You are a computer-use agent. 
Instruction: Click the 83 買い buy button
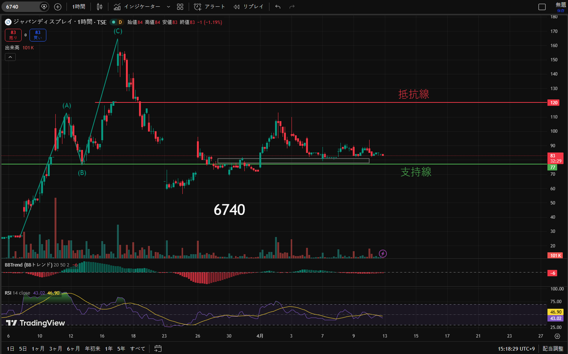[x=37, y=35]
